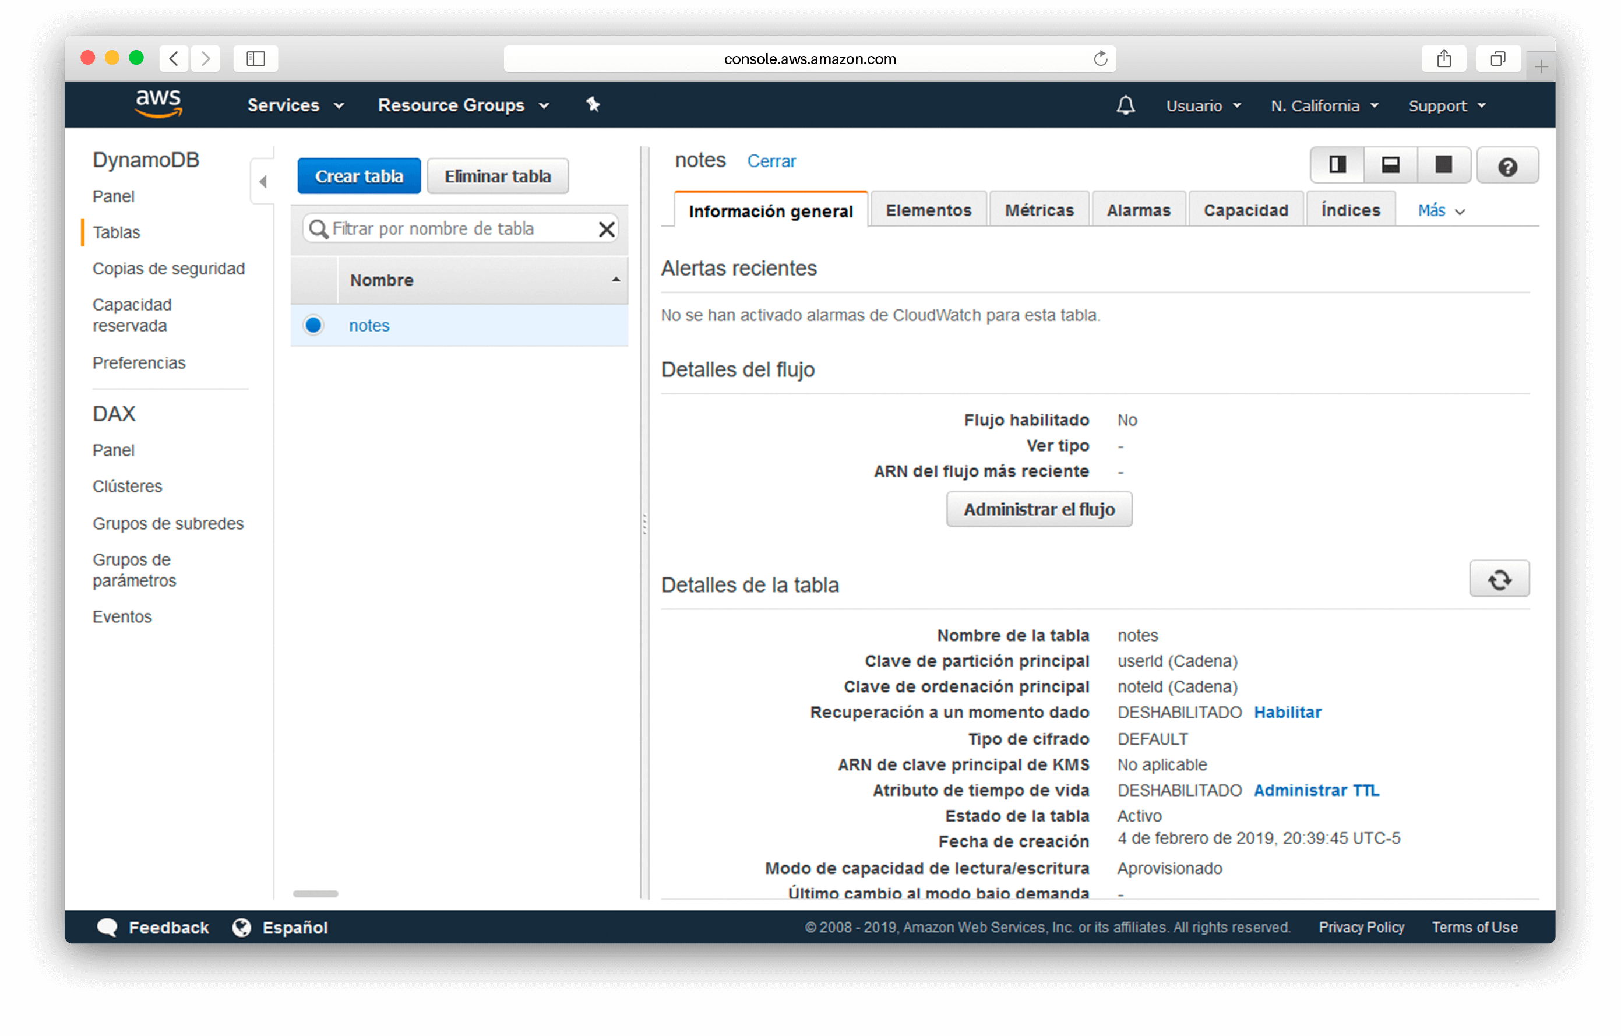Screen dimensions: 1621x1036
Task: Click the Crear tabla button
Action: pos(359,177)
